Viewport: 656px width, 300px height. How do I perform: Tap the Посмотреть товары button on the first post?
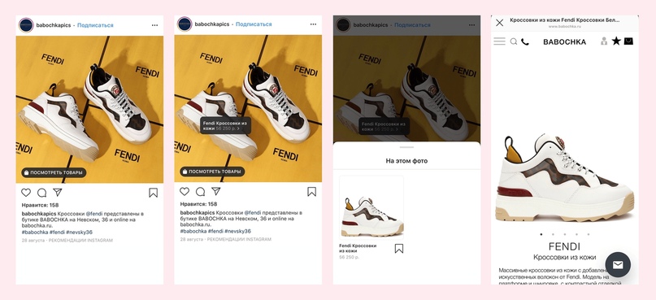54,172
